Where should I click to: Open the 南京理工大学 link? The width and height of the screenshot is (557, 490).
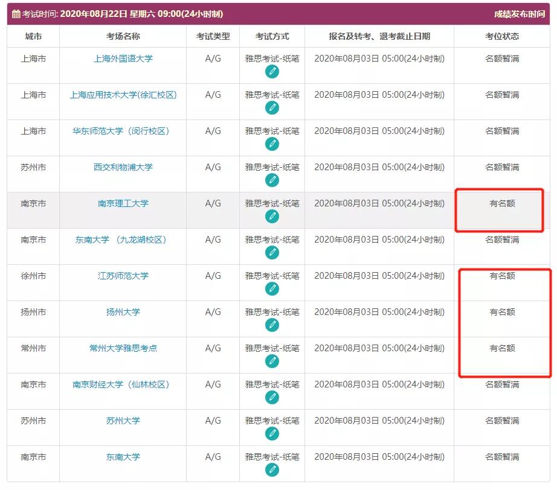click(x=123, y=203)
